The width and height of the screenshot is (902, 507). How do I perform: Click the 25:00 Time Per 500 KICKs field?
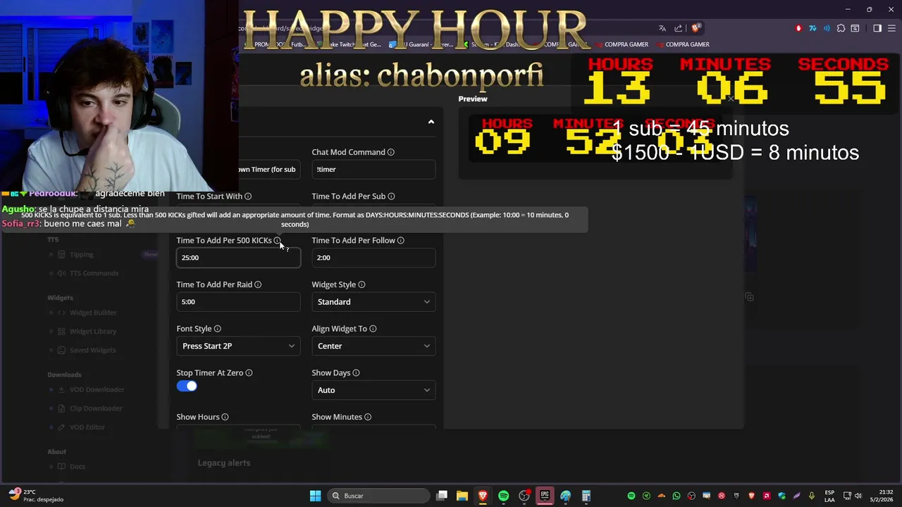(x=238, y=258)
